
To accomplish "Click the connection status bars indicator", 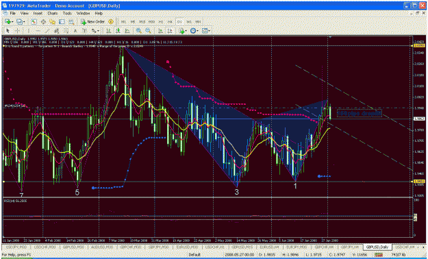I will coord(379,255).
